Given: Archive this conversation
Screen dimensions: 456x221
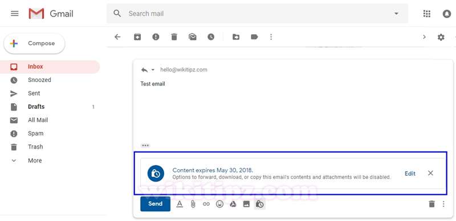Looking at the screenshot, I should pos(137,37).
